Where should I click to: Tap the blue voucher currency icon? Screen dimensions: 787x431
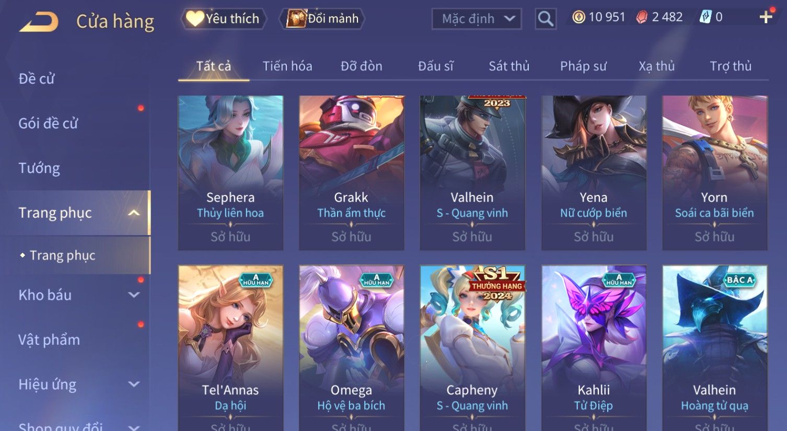pyautogui.click(x=705, y=17)
